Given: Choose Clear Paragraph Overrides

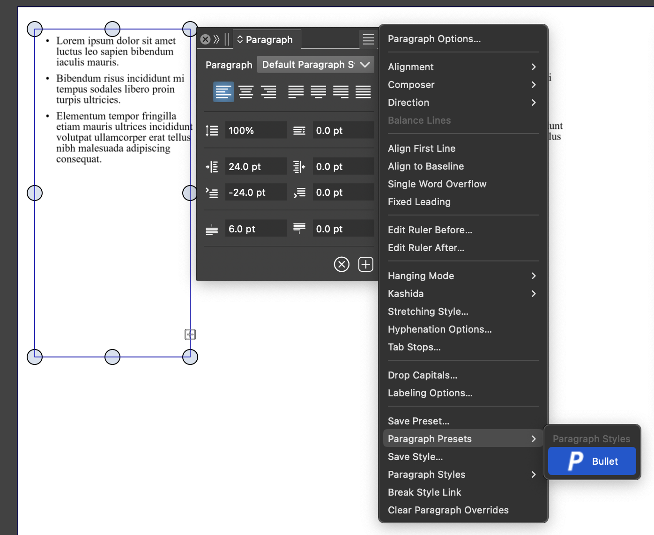Looking at the screenshot, I should click(448, 510).
